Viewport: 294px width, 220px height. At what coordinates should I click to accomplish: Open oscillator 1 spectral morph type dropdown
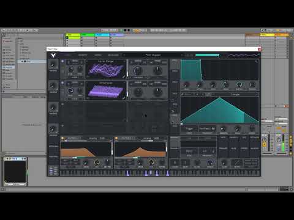[x=138, y=78]
